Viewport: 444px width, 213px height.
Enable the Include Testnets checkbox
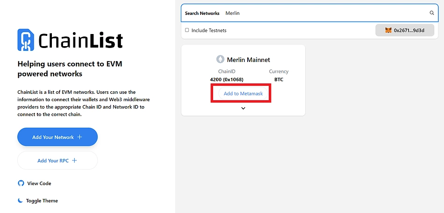[187, 30]
